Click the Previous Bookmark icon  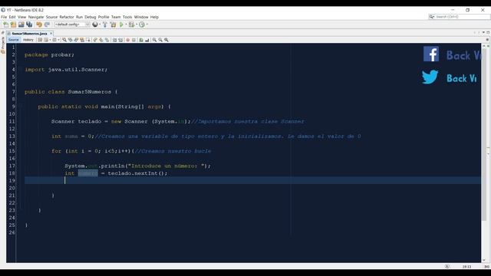95,40
